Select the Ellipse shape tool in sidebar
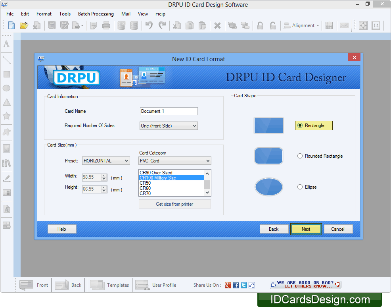 pyautogui.click(x=6, y=88)
